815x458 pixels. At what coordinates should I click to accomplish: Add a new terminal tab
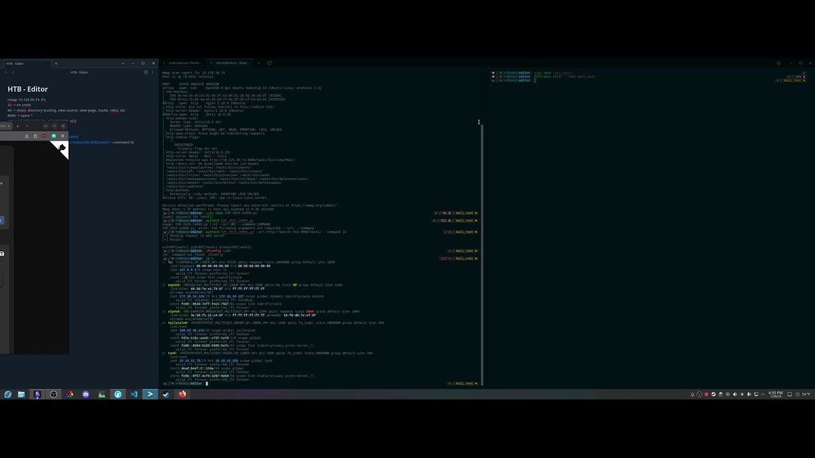click(x=259, y=63)
